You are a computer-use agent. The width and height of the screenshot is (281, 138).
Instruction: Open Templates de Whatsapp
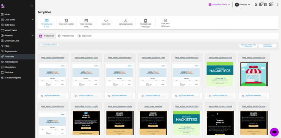click(145, 24)
